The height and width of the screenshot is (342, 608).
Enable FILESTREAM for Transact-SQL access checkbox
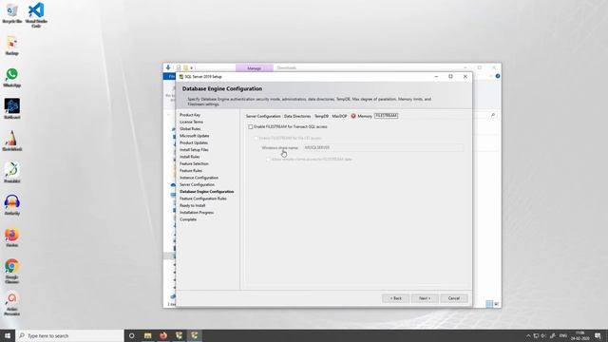[x=251, y=126]
